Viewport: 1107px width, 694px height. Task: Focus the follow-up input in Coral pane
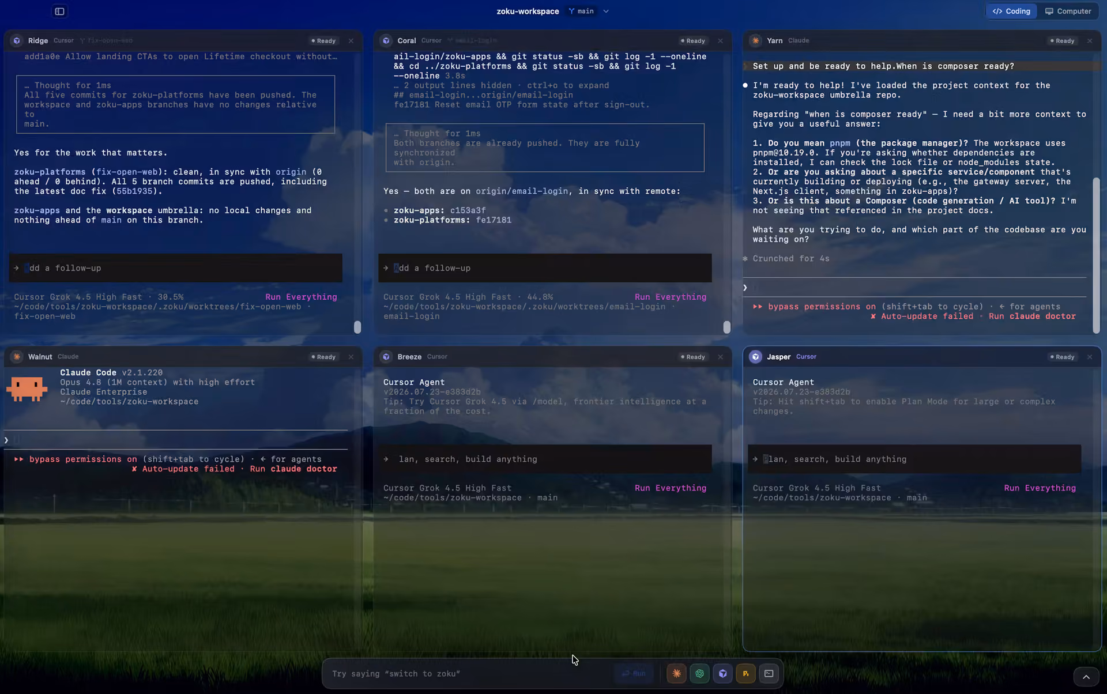545,268
